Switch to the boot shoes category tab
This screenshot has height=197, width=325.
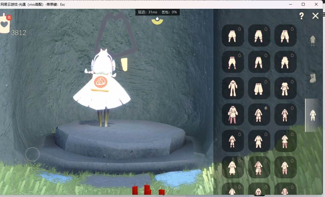pyautogui.click(x=313, y=78)
